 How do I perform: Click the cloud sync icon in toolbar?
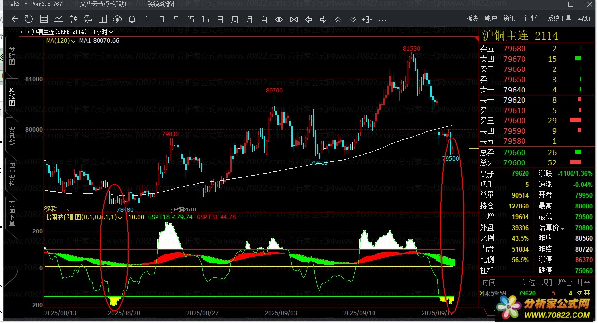pos(117,19)
